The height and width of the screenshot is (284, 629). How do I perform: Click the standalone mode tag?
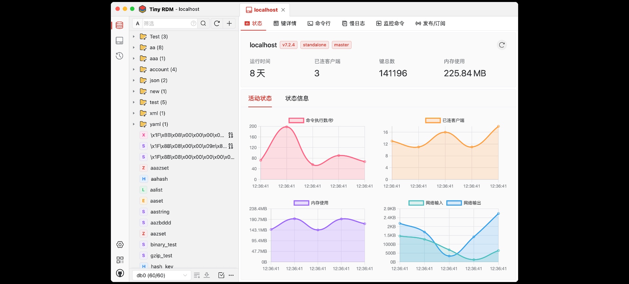(314, 45)
